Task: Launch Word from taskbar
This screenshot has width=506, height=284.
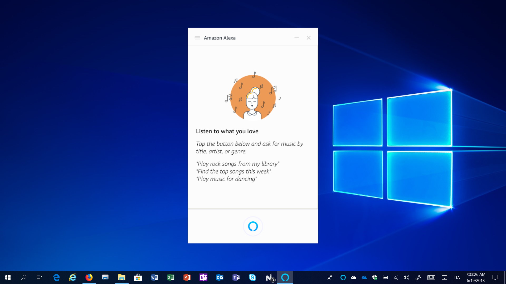Action: tap(154, 277)
